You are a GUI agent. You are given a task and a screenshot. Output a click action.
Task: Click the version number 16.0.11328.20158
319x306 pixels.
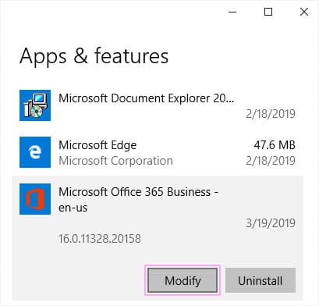(x=100, y=239)
